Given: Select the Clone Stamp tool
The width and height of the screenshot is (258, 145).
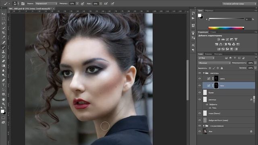Looking at the screenshot, I should (3, 52).
